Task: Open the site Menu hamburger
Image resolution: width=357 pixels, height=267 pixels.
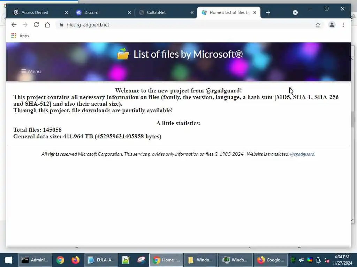Action: click(31, 71)
